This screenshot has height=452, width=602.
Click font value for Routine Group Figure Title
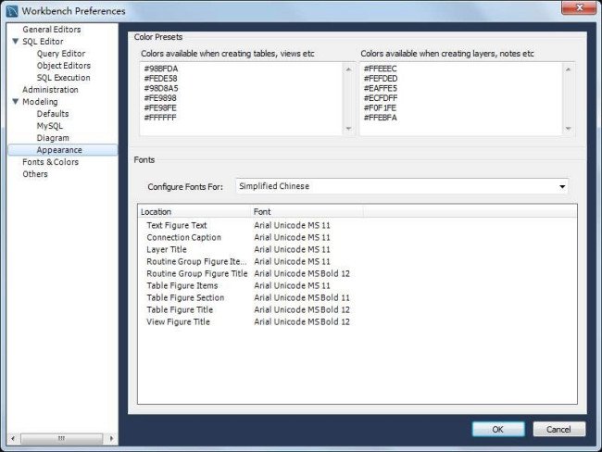[x=302, y=273]
